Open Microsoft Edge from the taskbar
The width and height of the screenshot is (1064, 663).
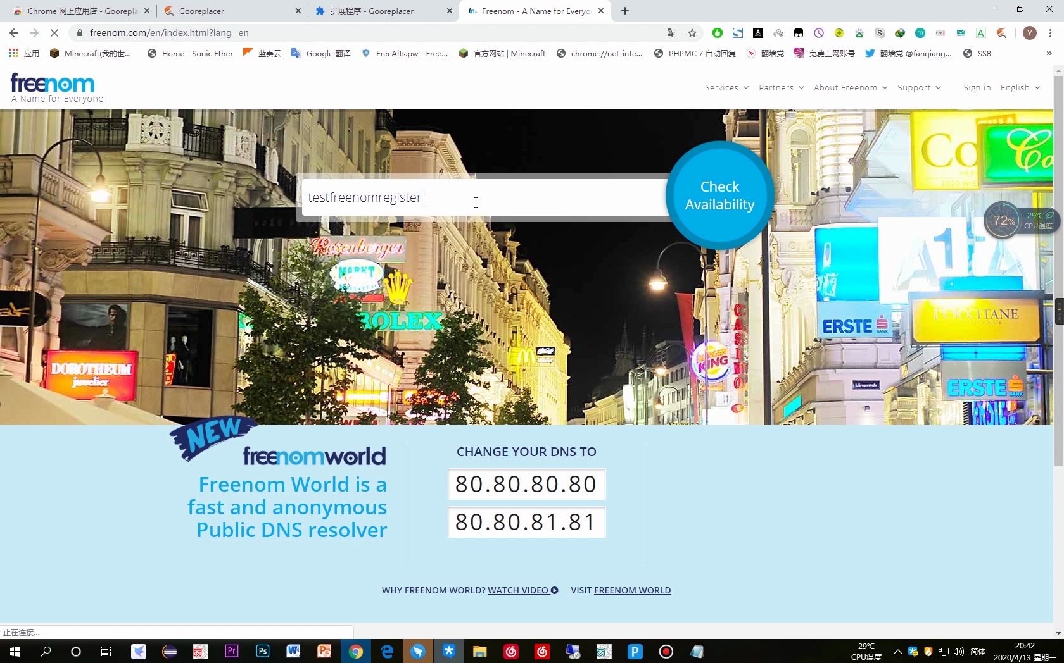pos(387,652)
